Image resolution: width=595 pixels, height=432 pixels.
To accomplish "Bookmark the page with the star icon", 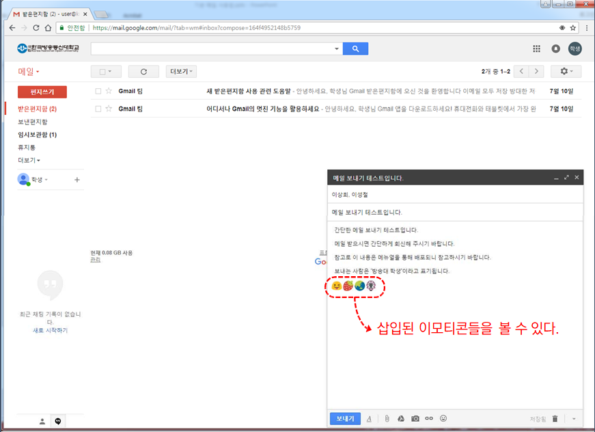I will coord(573,28).
